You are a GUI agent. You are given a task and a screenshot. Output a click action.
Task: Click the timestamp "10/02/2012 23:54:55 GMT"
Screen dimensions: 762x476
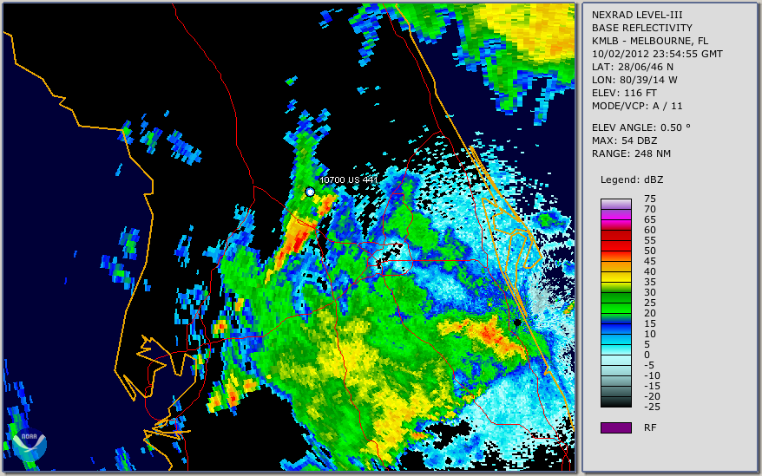[x=657, y=54]
